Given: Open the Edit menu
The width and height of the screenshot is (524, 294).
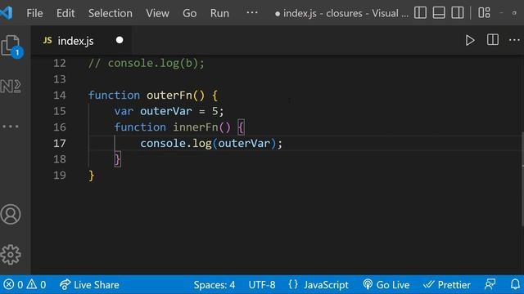Looking at the screenshot, I should 65,13.
